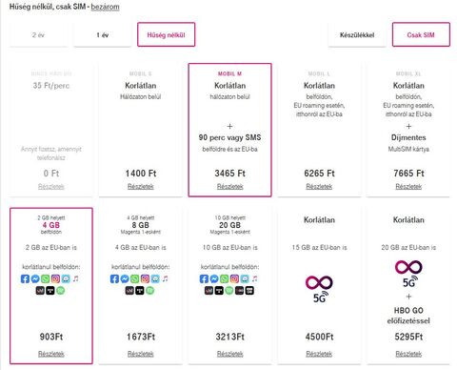This screenshot has width=457, height=370.
Task: Click the 5G infinity icon in the 4500Ft package
Action: pyautogui.click(x=319, y=289)
